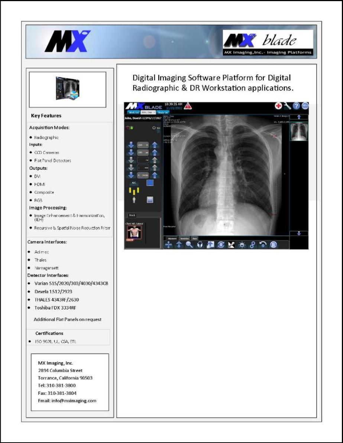Viewport: 343px width, 443px height.
Task: Click the blue gears processing icon
Action: pyautogui.click(x=252, y=245)
